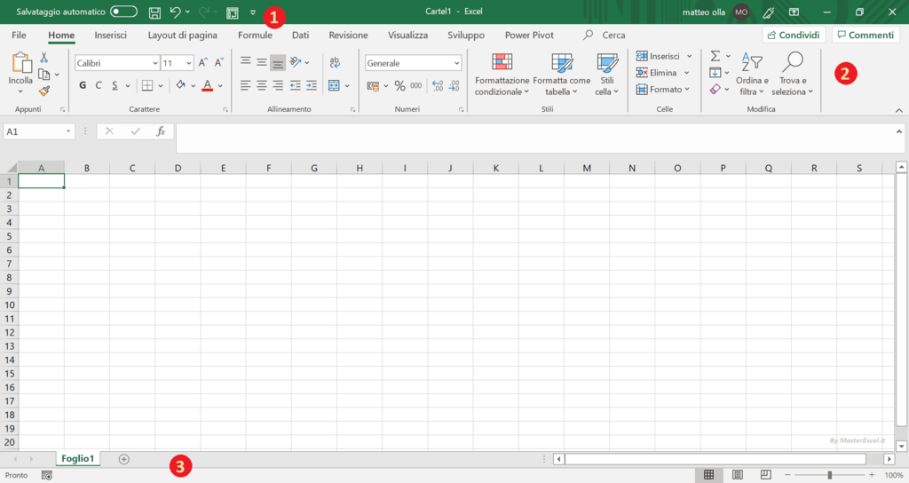Click the AutoSum sigma icon
Image resolution: width=909 pixels, height=483 pixels.
point(715,56)
